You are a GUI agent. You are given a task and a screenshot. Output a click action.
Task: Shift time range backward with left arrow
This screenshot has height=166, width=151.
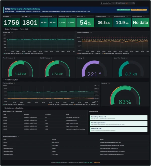[x=114, y=3]
